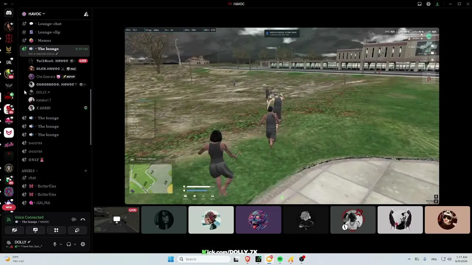This screenshot has width=472, height=265.
Task: Select the LIVE stream preview thumbnail
Action: (x=117, y=220)
